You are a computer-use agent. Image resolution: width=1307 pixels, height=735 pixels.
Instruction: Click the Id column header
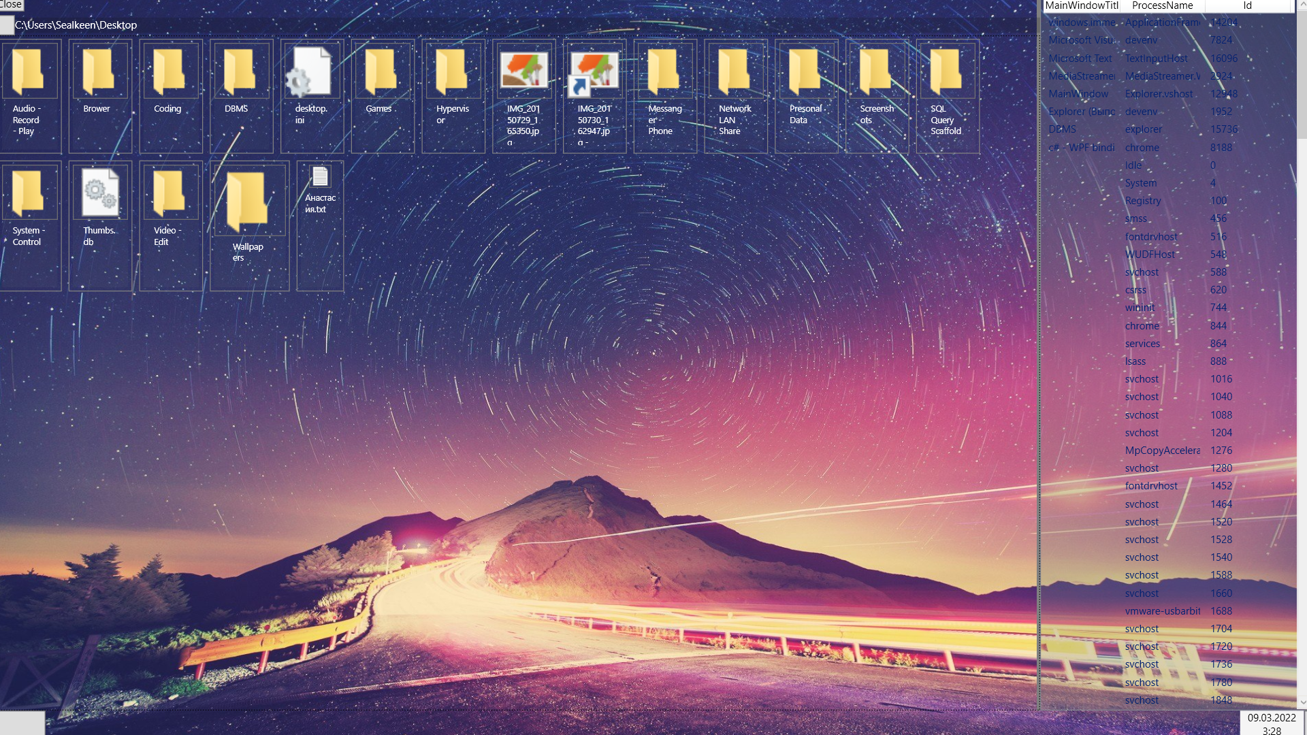(1247, 5)
